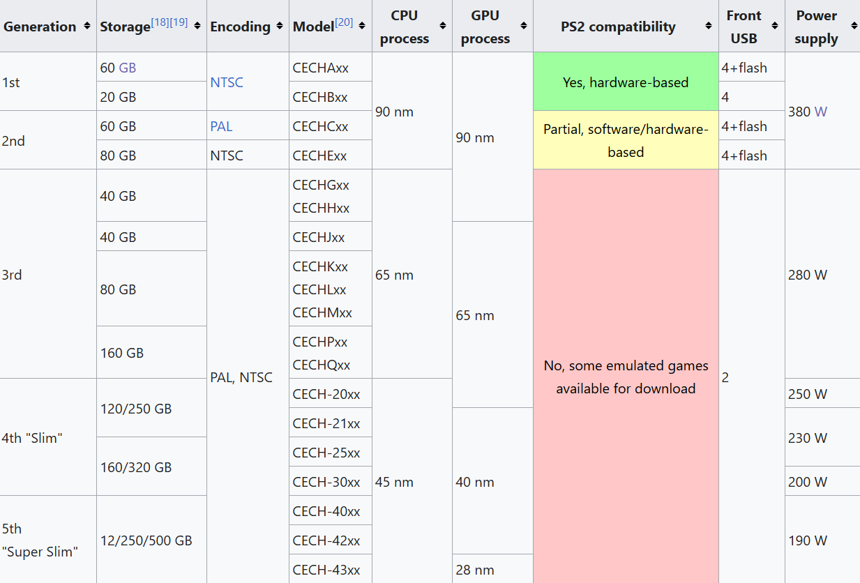
Task: Sort by Front USB sort arrows
Action: (775, 26)
